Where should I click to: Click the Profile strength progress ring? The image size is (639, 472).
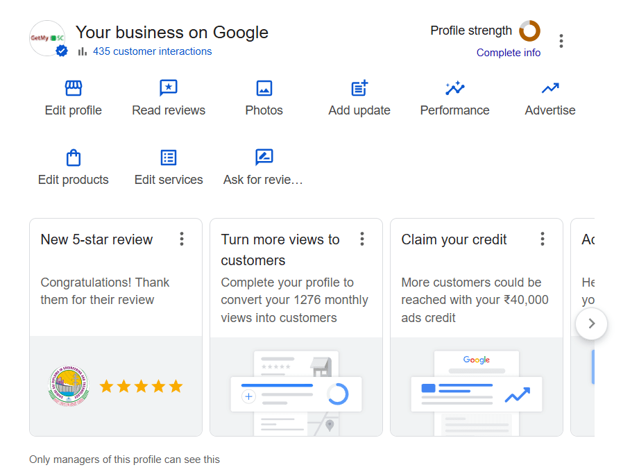tap(529, 31)
